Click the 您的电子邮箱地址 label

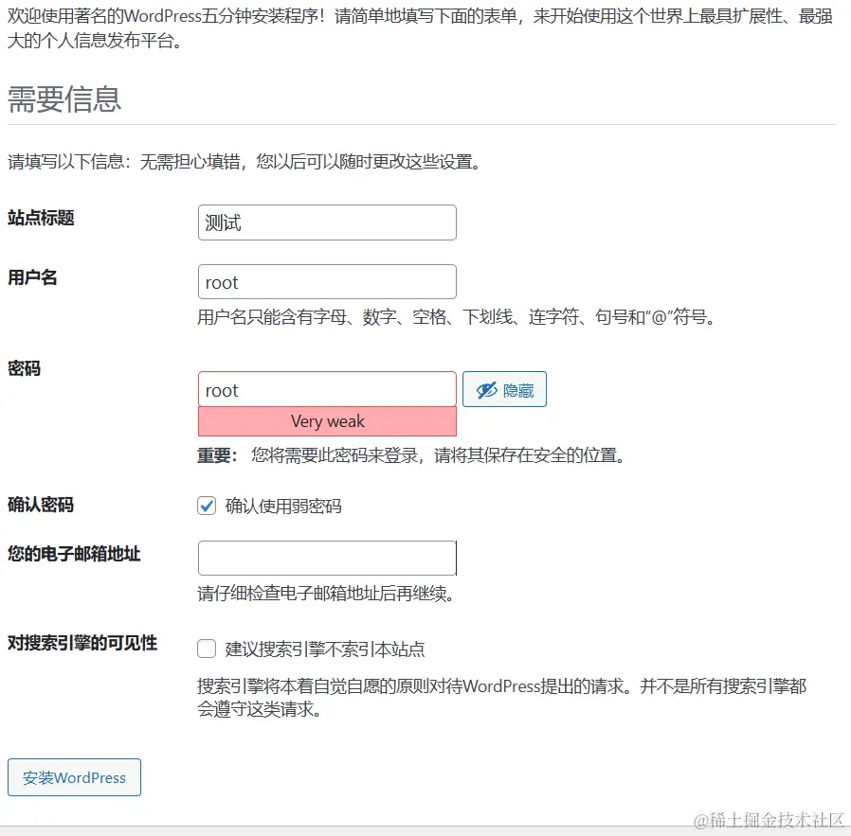point(74,554)
